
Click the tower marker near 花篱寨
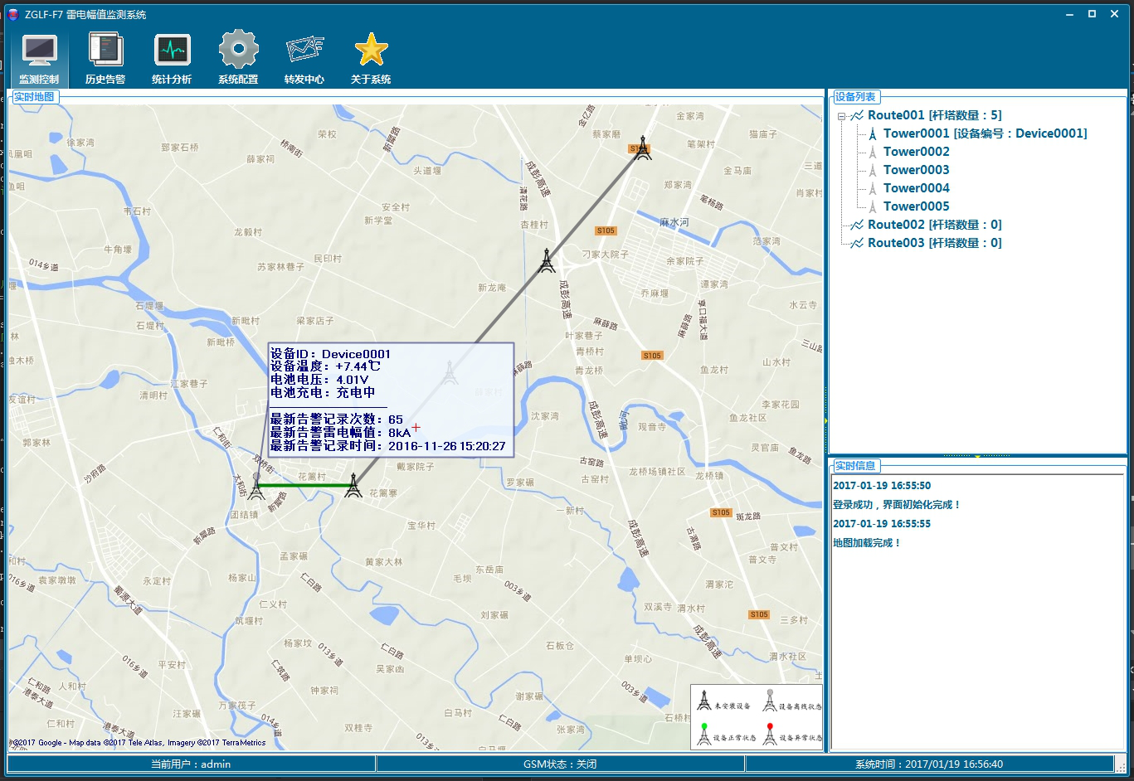(353, 486)
